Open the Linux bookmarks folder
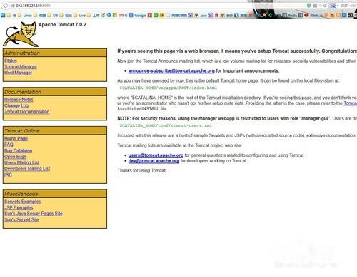Viewport: 357px width, 277px height. coord(25,15)
